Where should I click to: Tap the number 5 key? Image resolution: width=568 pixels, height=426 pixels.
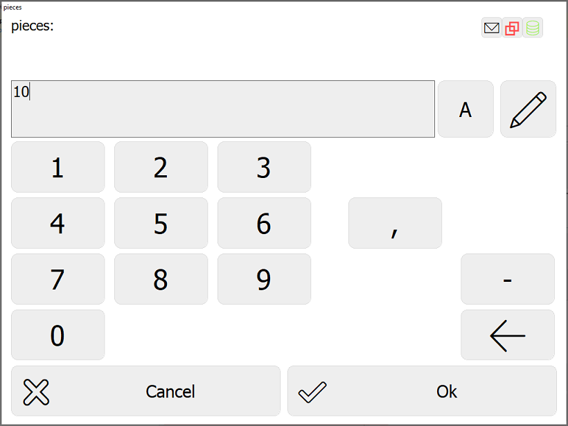(161, 223)
